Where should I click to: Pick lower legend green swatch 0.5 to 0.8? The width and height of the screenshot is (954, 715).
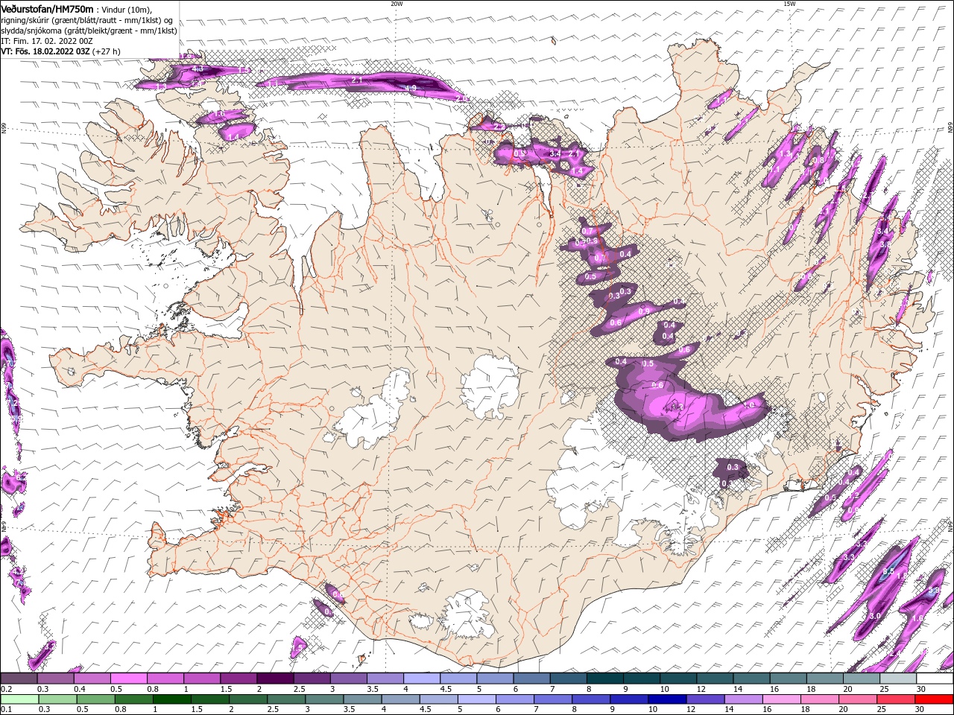pos(96,699)
